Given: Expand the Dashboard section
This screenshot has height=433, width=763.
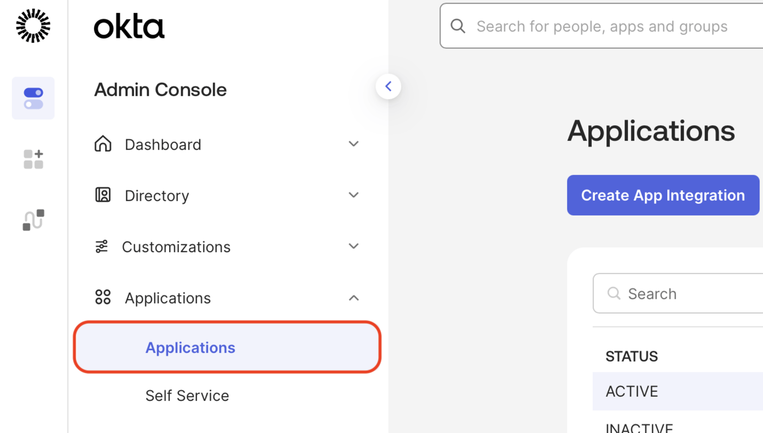Looking at the screenshot, I should coord(353,143).
